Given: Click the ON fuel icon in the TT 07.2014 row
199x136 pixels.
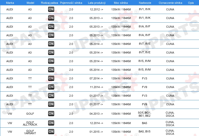Looking at the screenshot, I should coord(51,78).
